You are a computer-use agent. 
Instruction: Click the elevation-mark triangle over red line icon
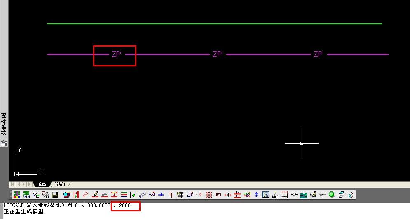(x=105, y=195)
